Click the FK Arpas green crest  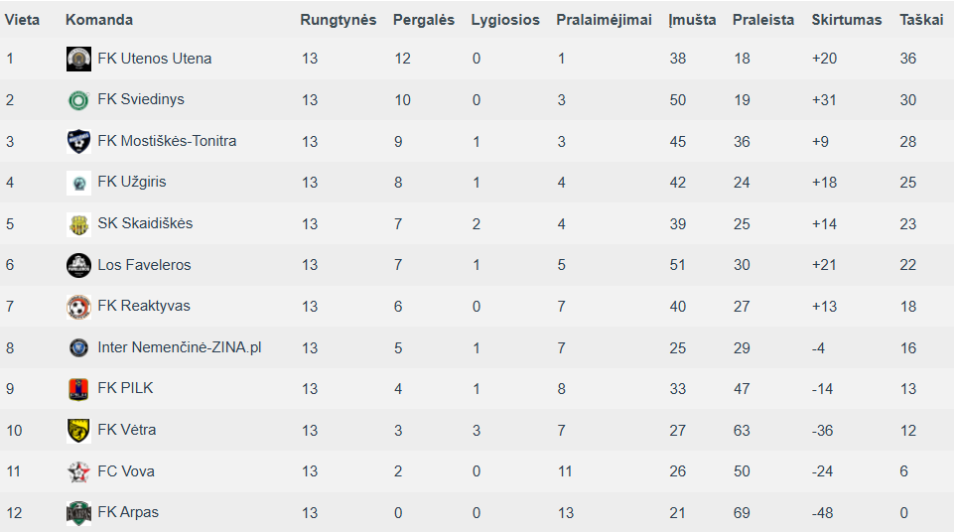click(x=78, y=512)
